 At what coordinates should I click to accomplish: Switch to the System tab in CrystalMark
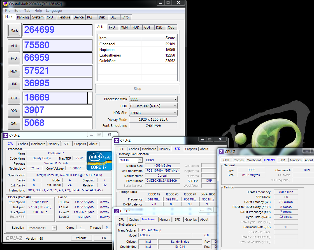(38, 17)
